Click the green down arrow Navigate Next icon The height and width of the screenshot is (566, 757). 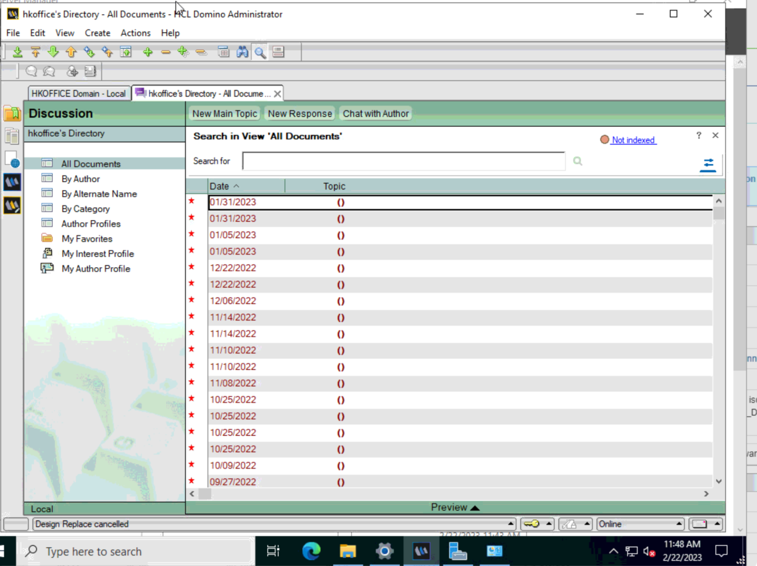click(x=53, y=52)
